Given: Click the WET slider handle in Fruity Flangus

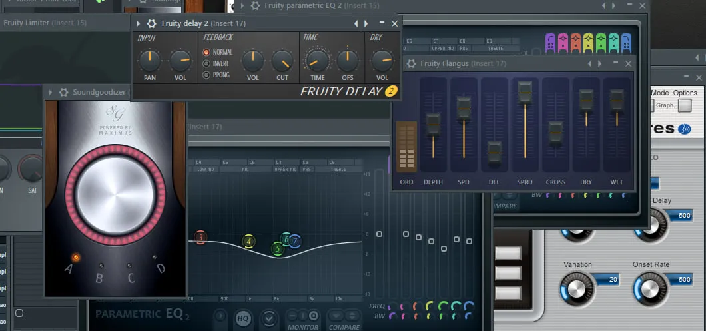Looking at the screenshot, I should tap(617, 101).
